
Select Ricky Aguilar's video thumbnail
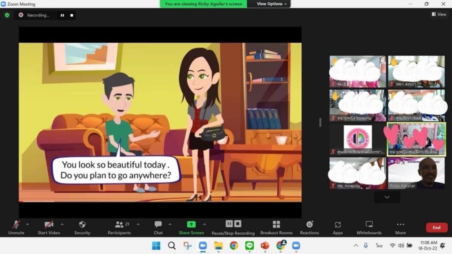click(416, 173)
